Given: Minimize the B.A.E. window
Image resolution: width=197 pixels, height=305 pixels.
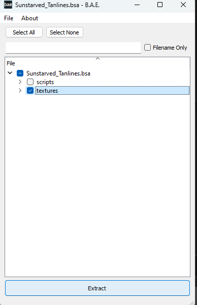Looking at the screenshot, I should pos(137,5).
